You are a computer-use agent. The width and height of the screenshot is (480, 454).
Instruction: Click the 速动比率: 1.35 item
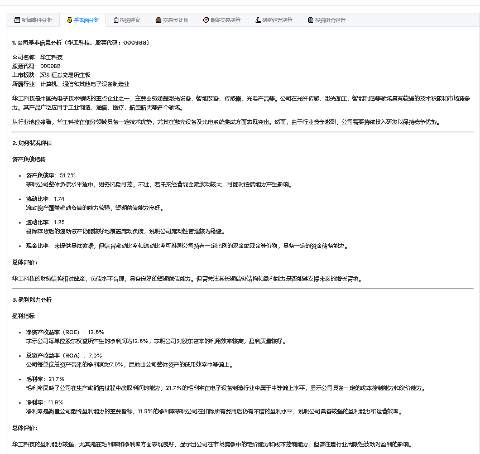click(45, 223)
